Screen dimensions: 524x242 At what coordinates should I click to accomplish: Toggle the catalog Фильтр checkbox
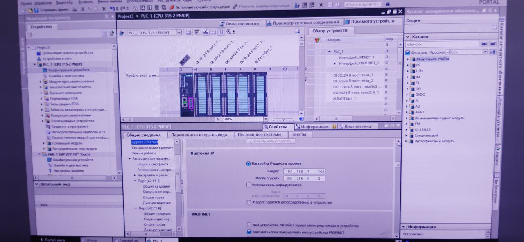(x=408, y=52)
